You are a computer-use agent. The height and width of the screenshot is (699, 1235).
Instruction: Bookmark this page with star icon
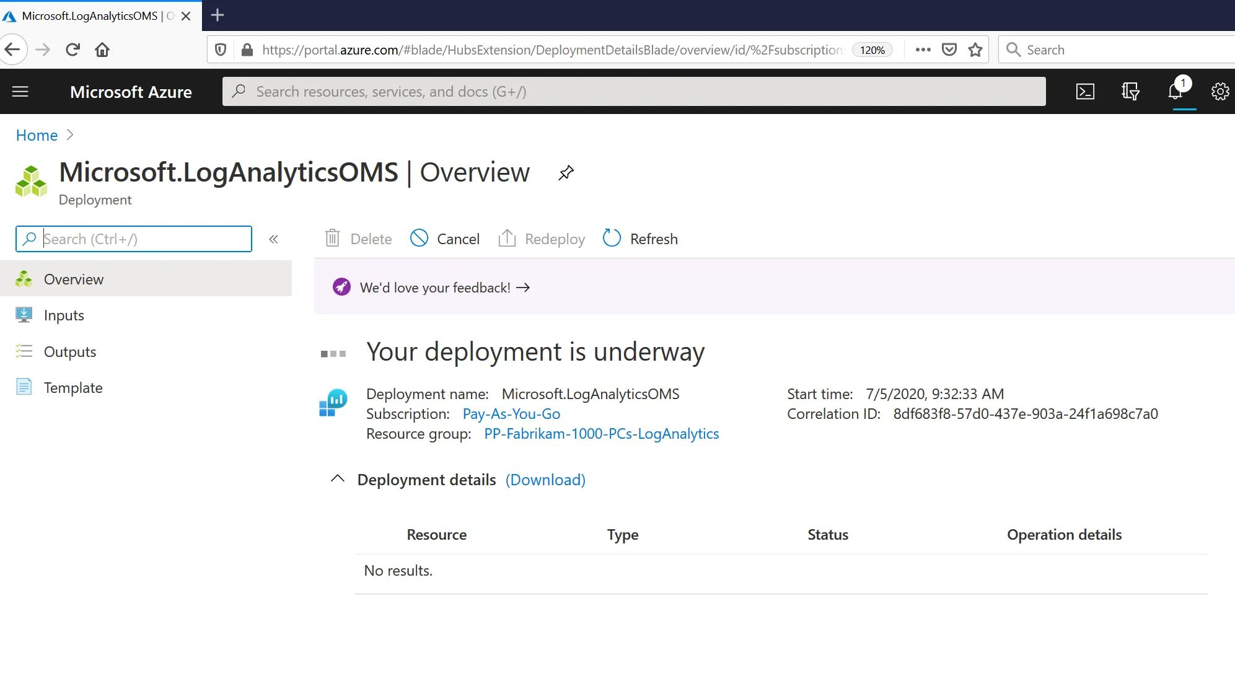[975, 50]
